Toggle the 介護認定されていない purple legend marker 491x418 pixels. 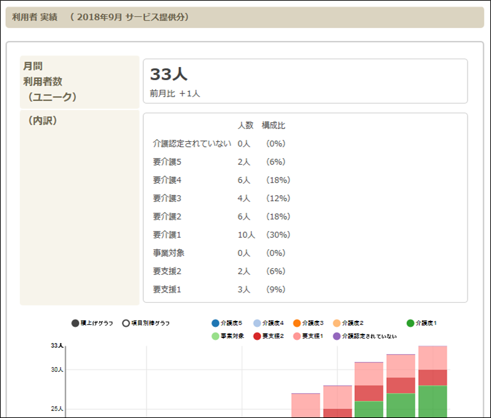(337, 336)
